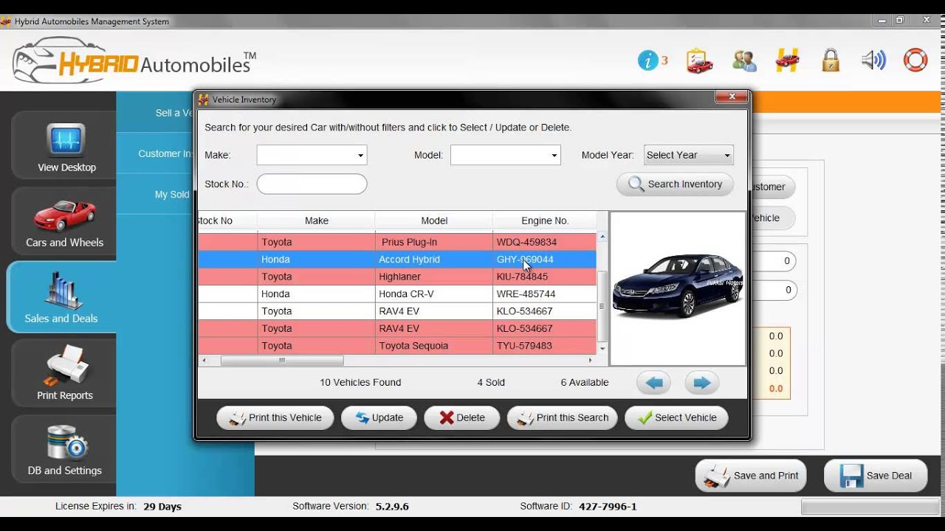Open the users icon in header
Screen dimensions: 945x531
(744, 60)
